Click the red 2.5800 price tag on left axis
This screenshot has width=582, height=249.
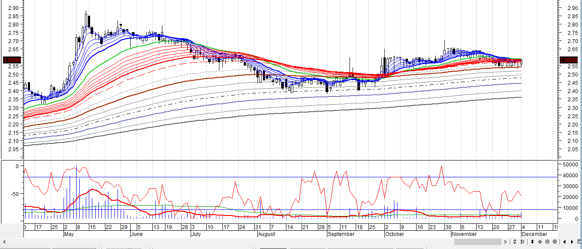[x=11, y=60]
